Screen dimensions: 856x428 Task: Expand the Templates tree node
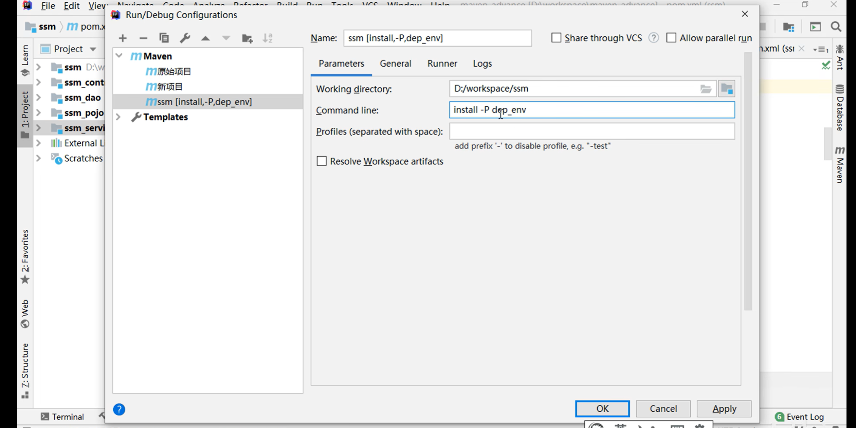118,117
